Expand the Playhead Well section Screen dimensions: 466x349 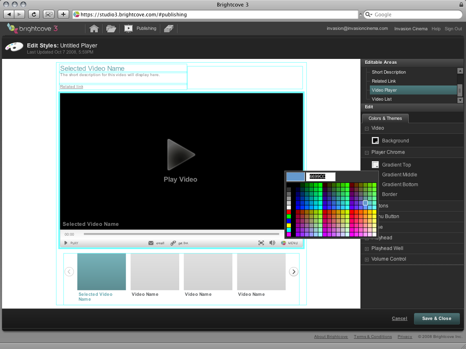(x=367, y=249)
